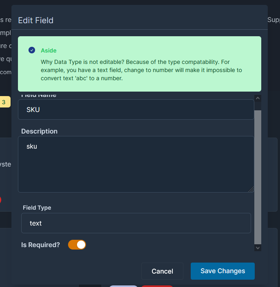Click the scrollbar down arrow
Screen dimensions: 280x287
(258, 248)
